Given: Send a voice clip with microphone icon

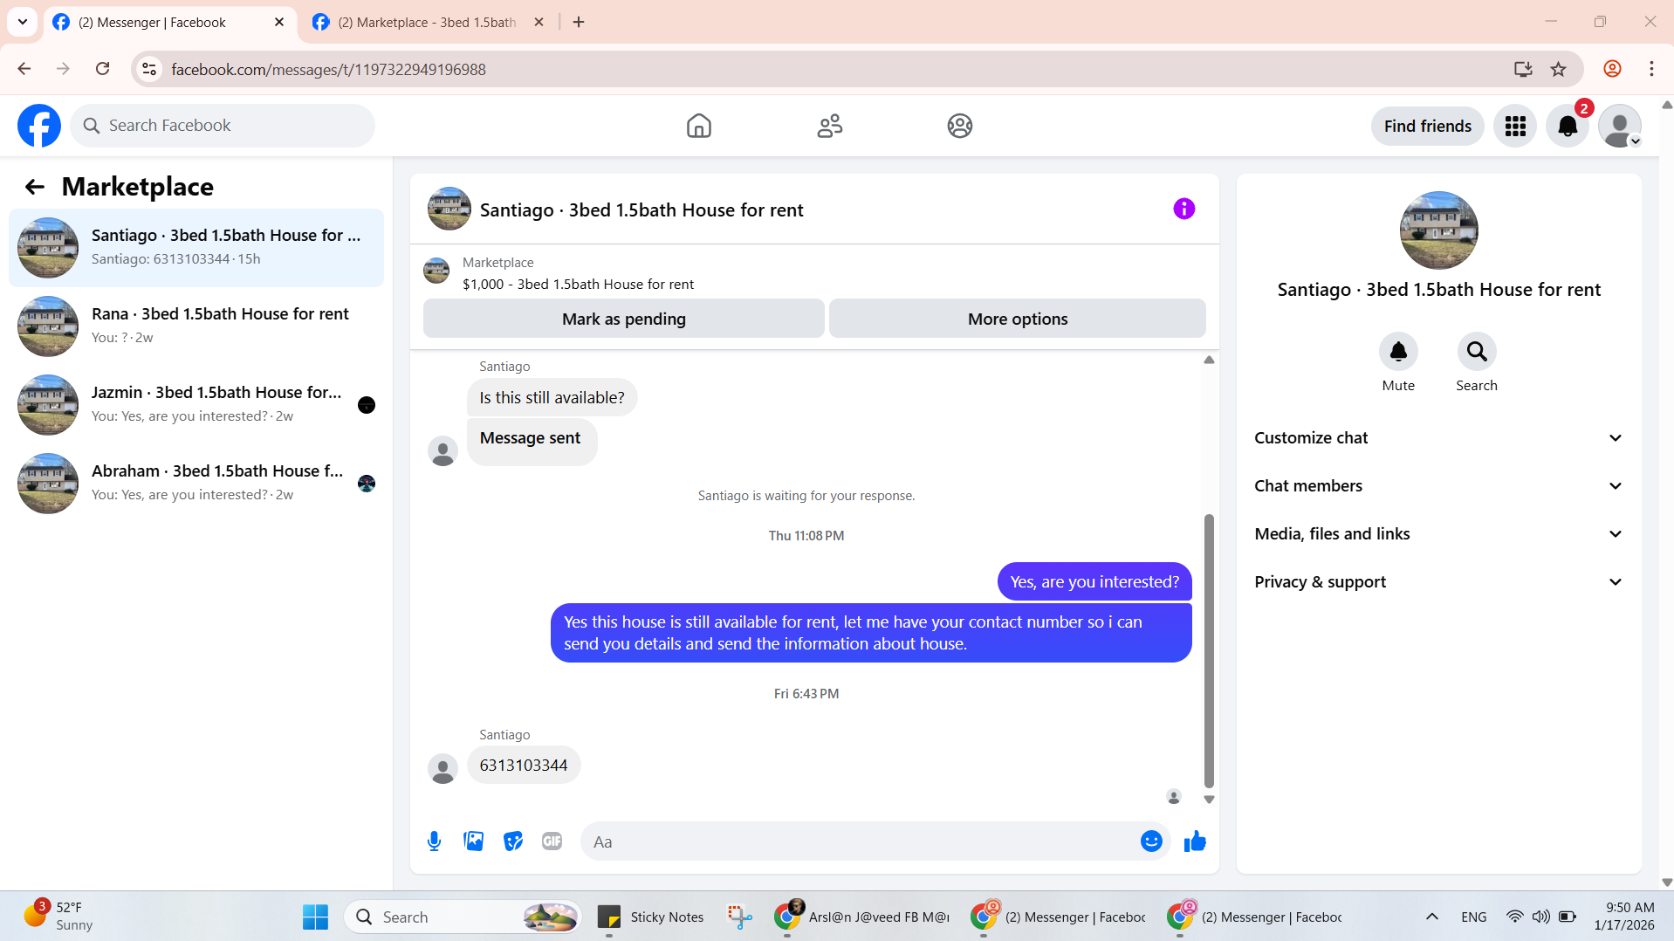Looking at the screenshot, I should [x=434, y=841].
